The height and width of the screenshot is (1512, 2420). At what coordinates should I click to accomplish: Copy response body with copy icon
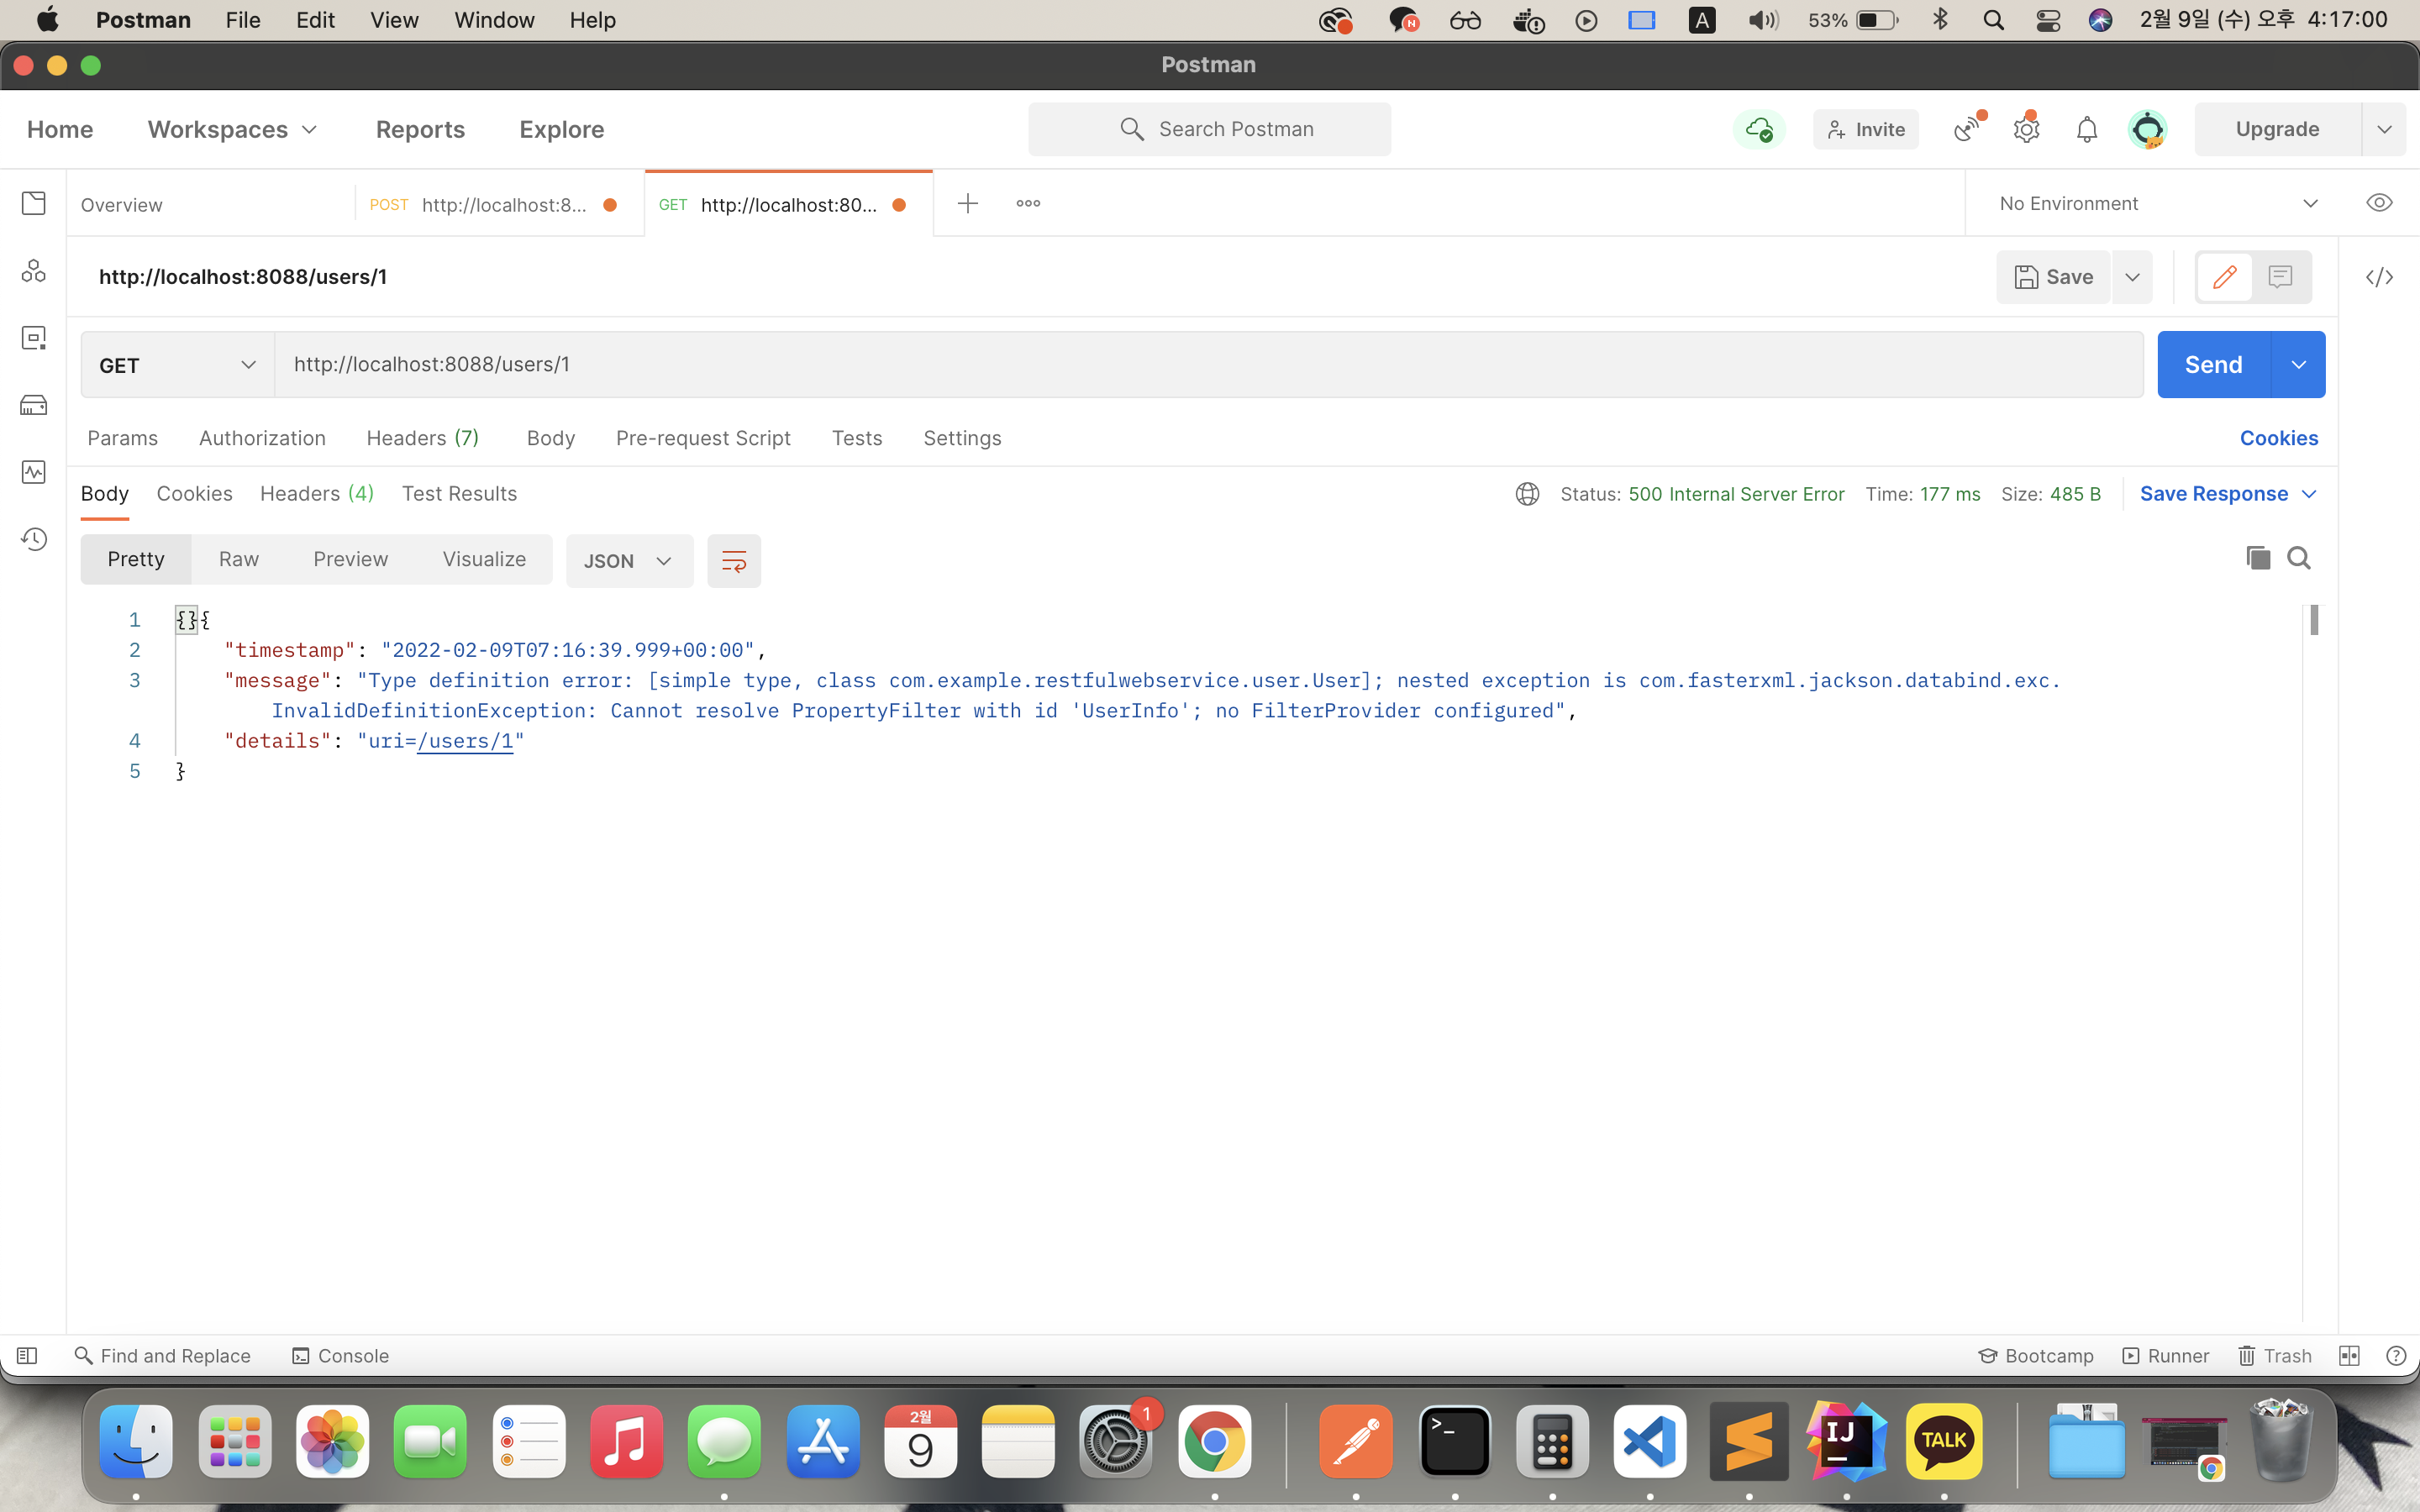(2257, 558)
